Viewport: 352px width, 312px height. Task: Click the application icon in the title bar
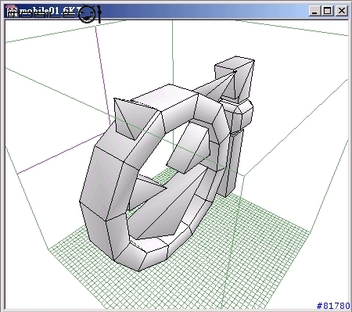(12, 12)
